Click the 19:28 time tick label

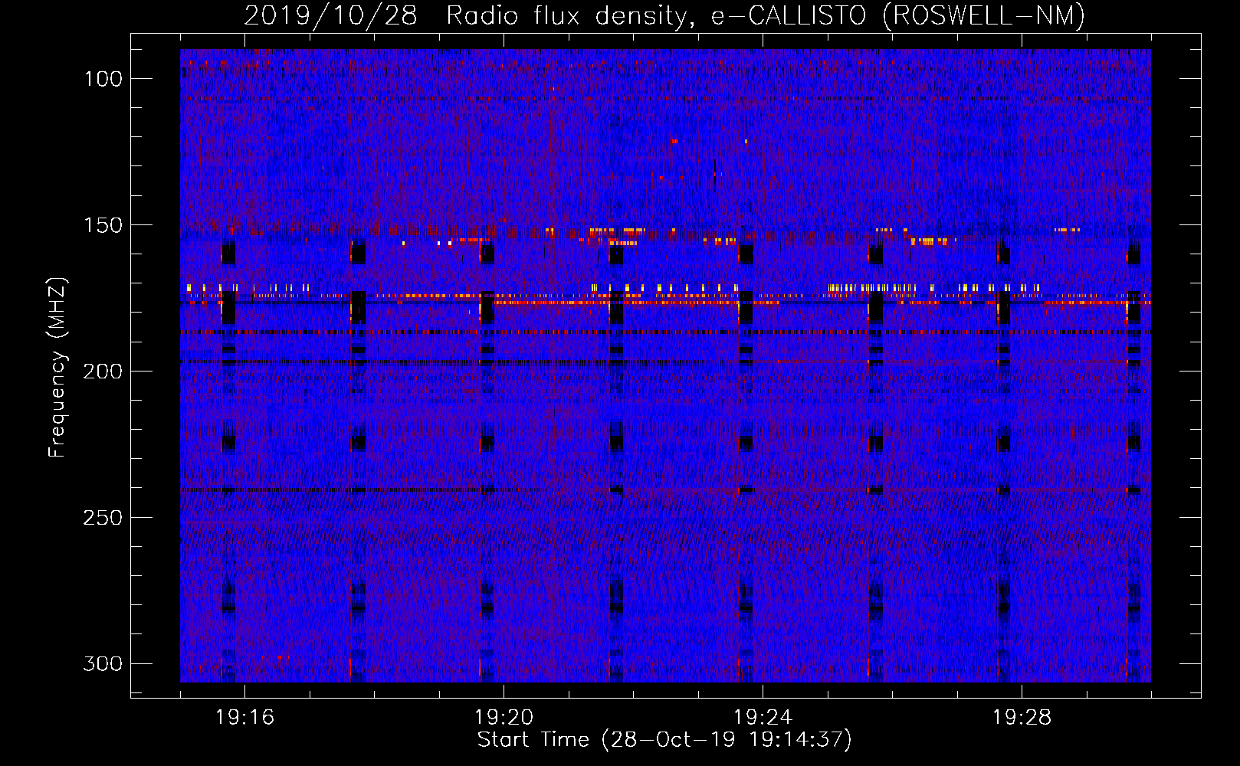tap(1022, 718)
